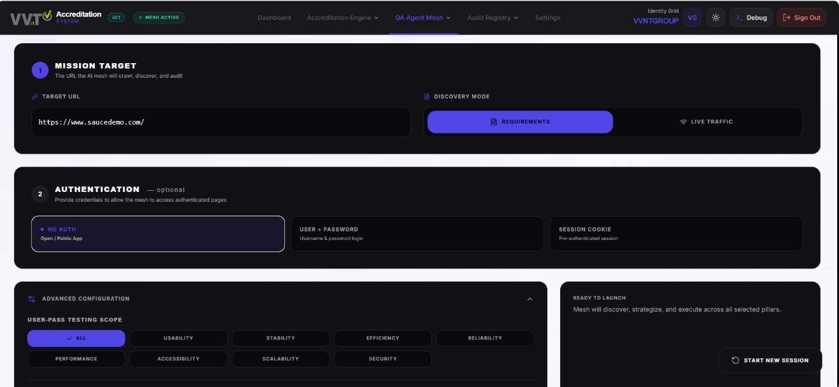This screenshot has width=839, height=387.
Task: Click the Authentication heading
Action: pyautogui.click(x=97, y=190)
